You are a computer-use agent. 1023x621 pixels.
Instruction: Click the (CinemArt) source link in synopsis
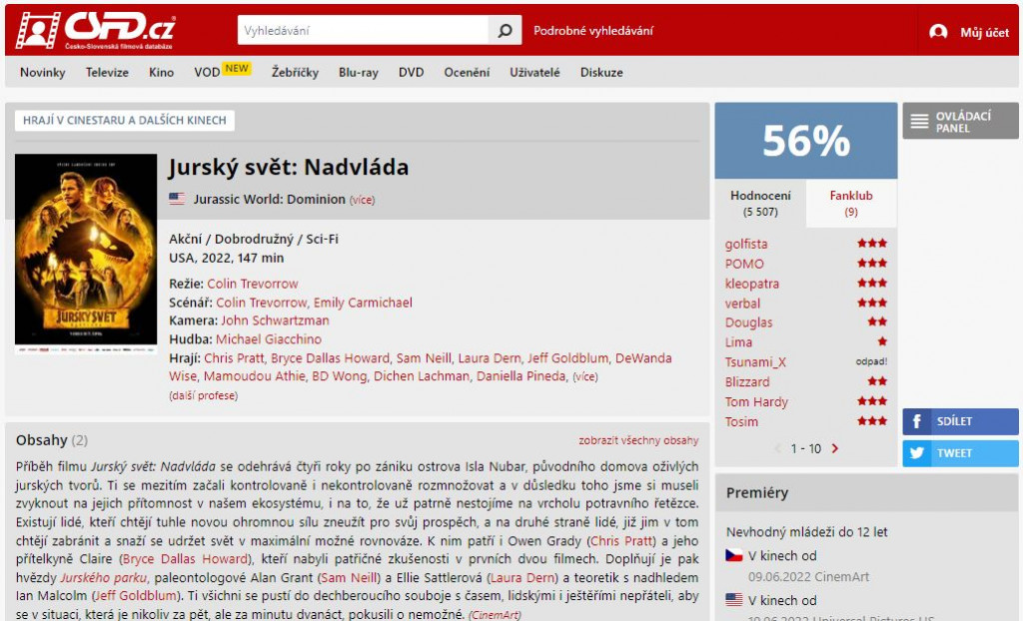point(495,614)
